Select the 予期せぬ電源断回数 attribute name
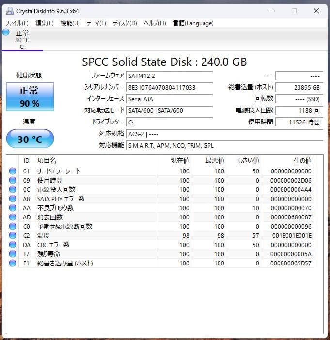The width and height of the screenshot is (330, 340). point(64,226)
